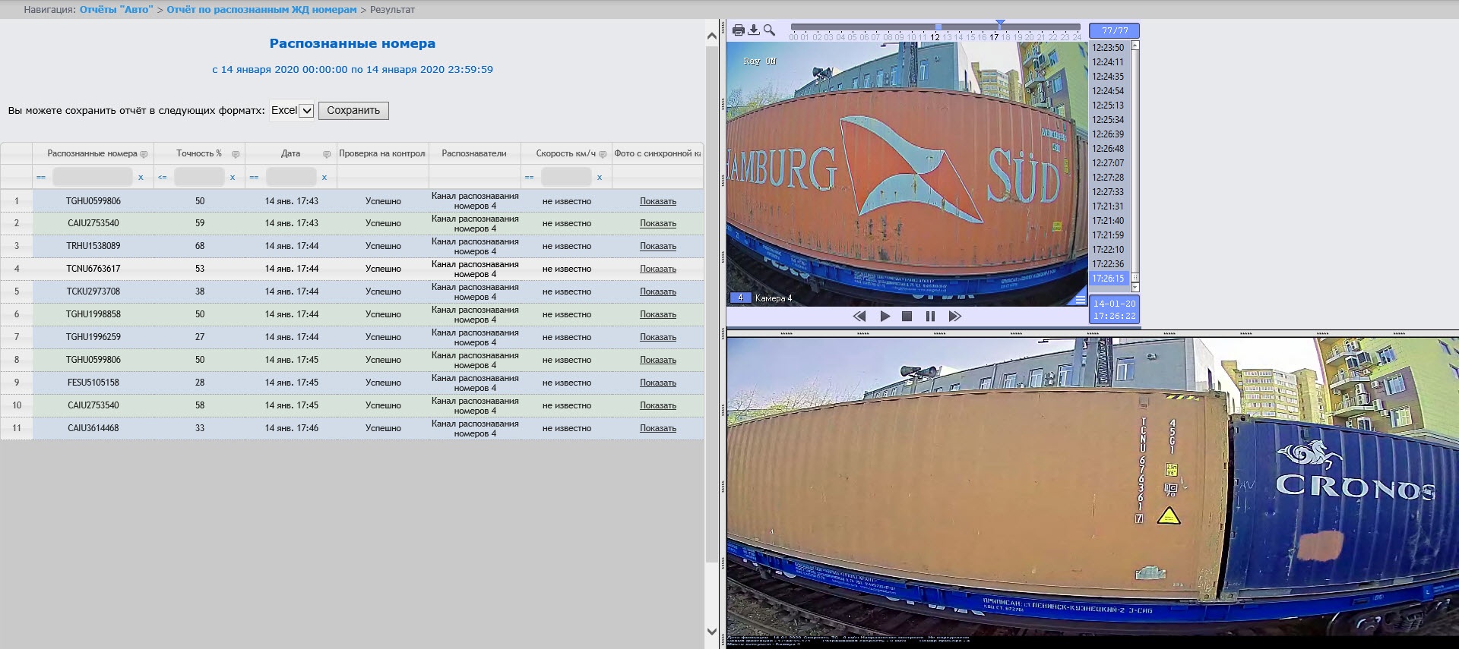Click the download frame icon

tap(754, 30)
